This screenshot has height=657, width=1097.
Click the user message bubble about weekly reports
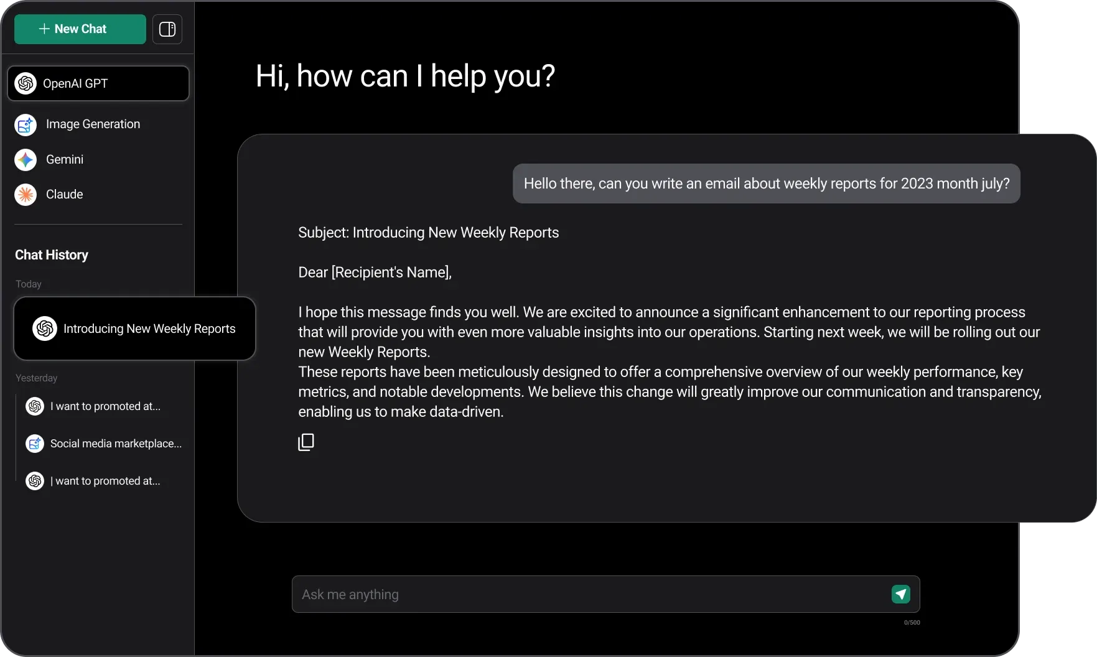pos(766,184)
